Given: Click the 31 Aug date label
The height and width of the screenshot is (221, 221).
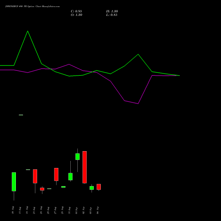Looking at the screenshot, I should 69,210.
